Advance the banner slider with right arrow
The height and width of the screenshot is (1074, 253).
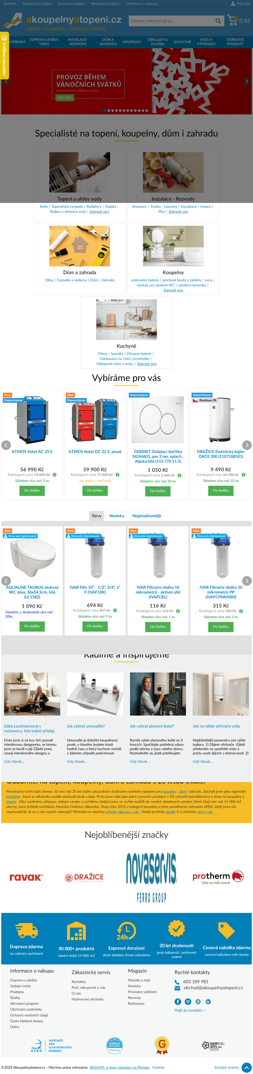pos(247,81)
